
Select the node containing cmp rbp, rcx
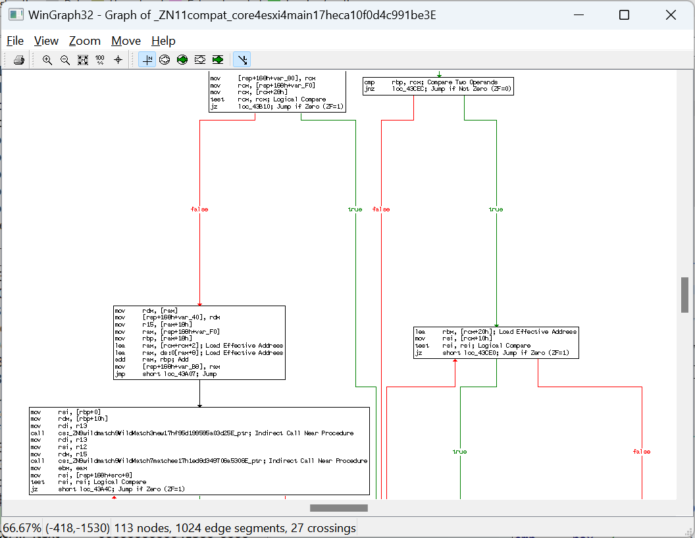pyautogui.click(x=438, y=86)
